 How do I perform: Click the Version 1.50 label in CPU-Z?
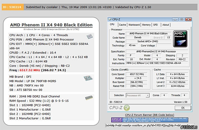coord(180,102)
